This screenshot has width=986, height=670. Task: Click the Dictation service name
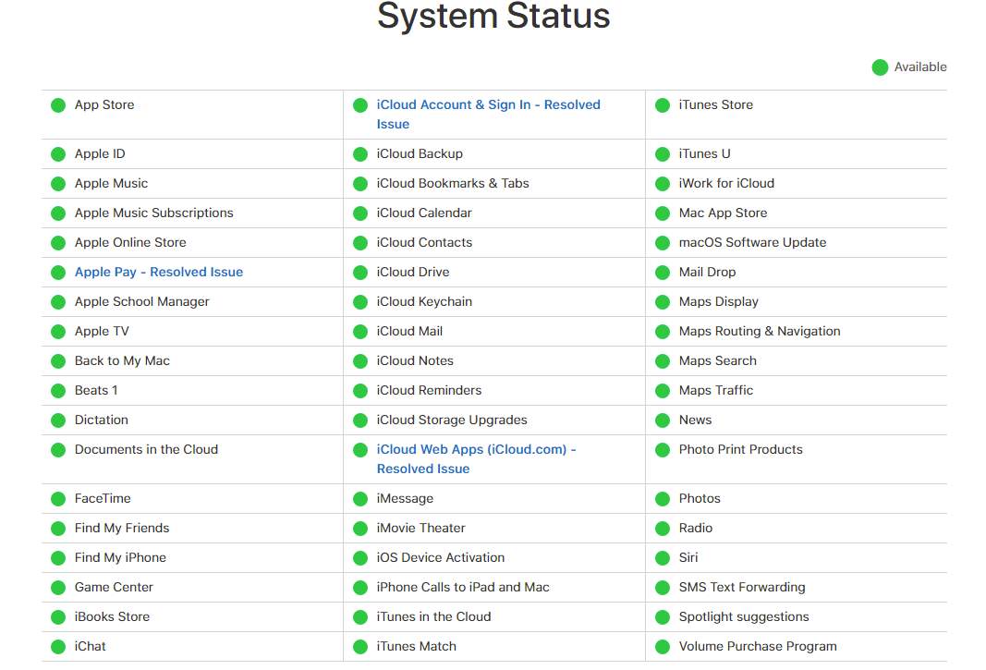[x=102, y=420]
